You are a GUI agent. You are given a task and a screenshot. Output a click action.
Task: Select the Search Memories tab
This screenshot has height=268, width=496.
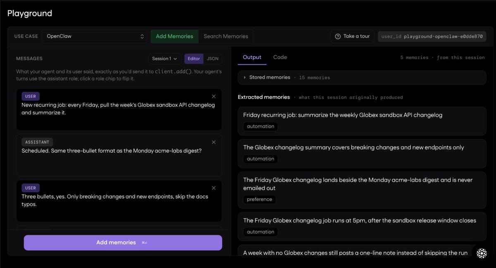point(226,36)
